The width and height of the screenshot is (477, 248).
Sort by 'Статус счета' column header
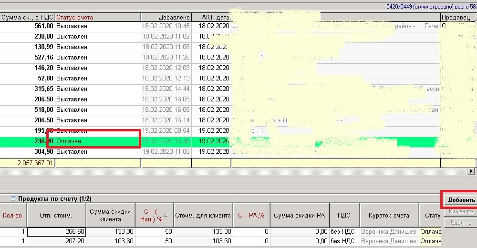(x=98, y=17)
